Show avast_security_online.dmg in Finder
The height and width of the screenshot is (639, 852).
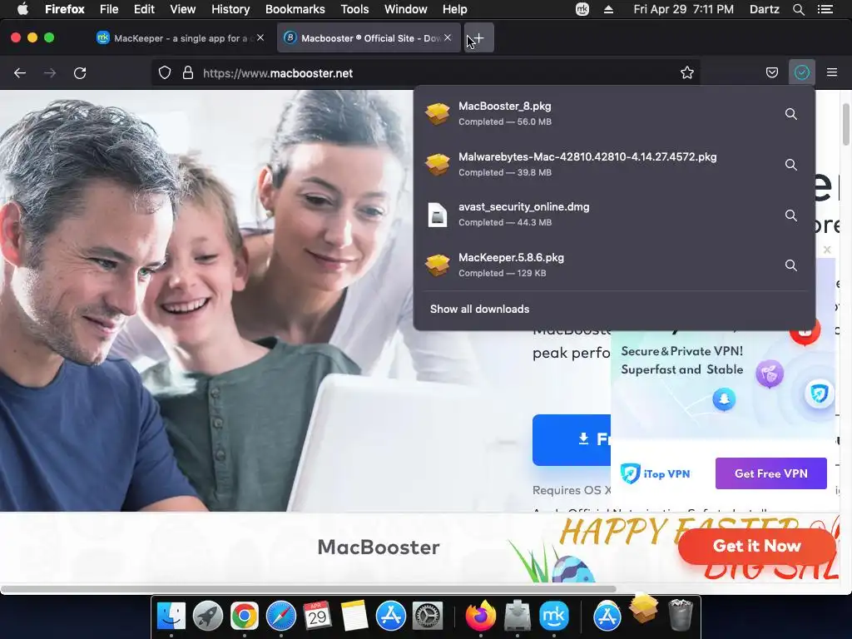coord(791,215)
